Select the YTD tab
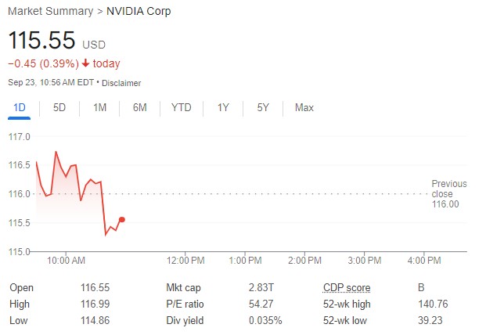This screenshot has width=486, height=335. click(181, 108)
